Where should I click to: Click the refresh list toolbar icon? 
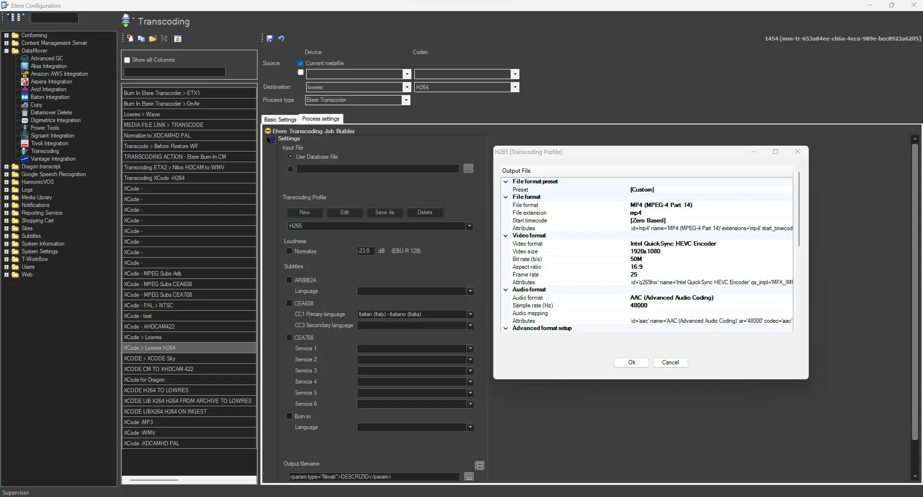(178, 39)
